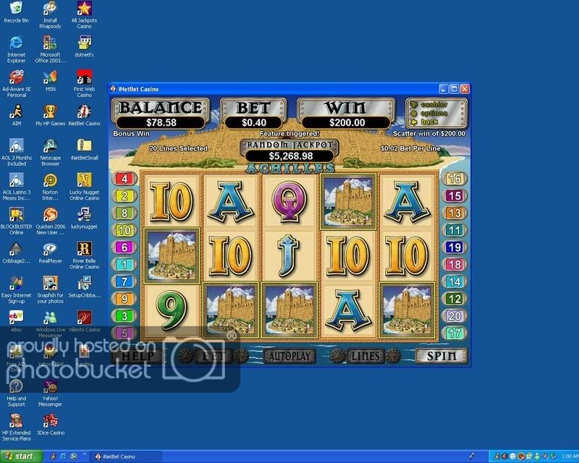The width and height of the screenshot is (579, 463).
Task: Open AOL Latino 3 Meses desktop icon
Action: pyautogui.click(x=16, y=187)
